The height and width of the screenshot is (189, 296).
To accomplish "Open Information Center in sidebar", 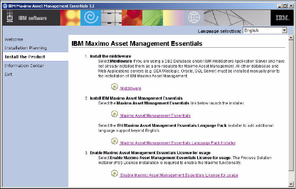I will 25,65.
